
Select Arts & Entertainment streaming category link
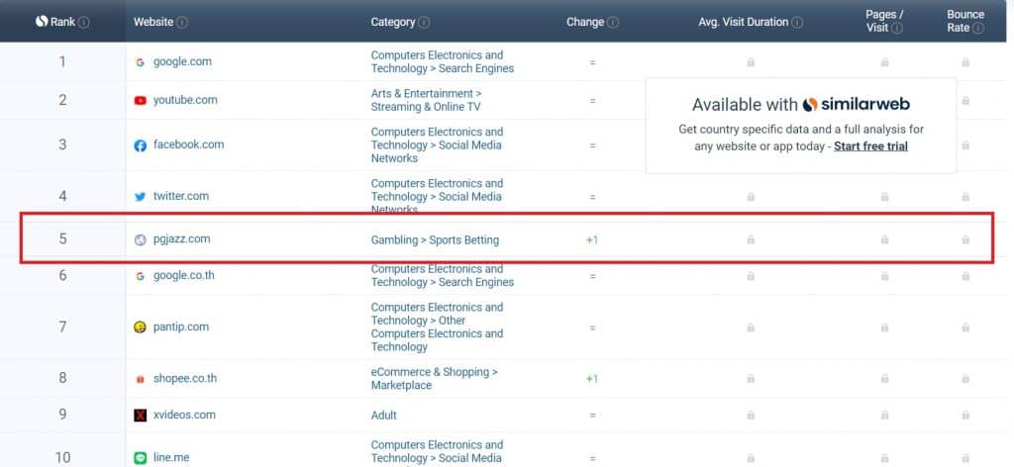pos(426,100)
